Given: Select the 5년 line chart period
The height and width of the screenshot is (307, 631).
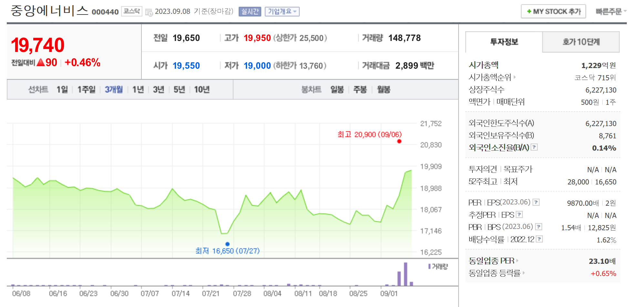Looking at the screenshot, I should pos(179,89).
